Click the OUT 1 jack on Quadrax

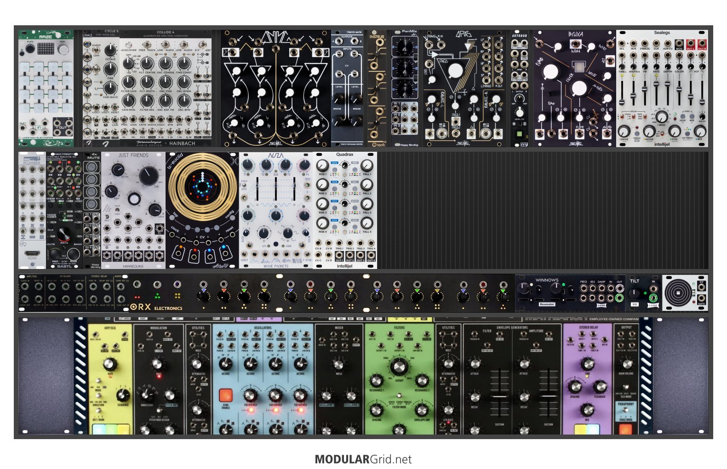339,254
